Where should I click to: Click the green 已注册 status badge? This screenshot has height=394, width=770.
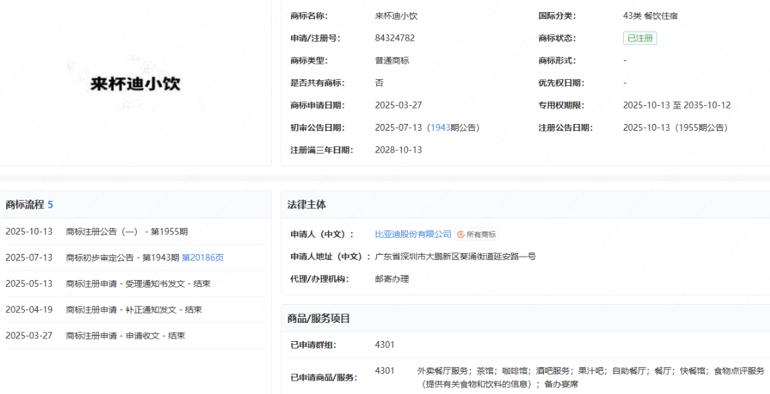click(639, 38)
